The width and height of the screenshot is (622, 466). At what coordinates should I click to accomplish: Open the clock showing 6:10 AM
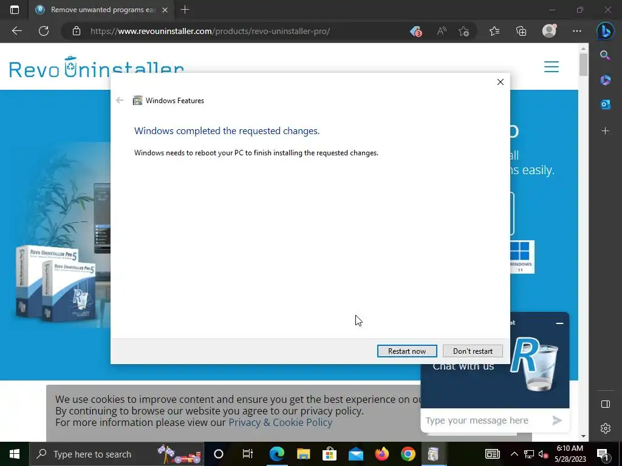pyautogui.click(x=570, y=454)
